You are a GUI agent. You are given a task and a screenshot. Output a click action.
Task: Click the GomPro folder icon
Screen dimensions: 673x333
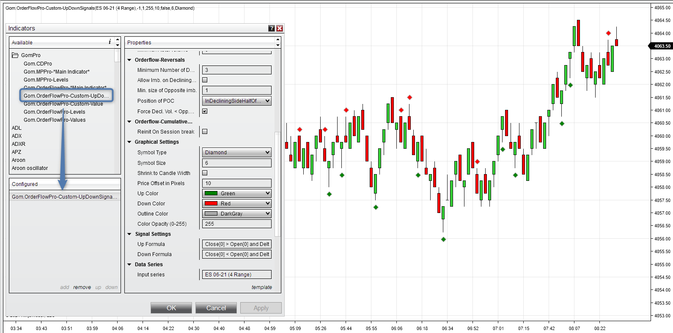click(x=15, y=55)
